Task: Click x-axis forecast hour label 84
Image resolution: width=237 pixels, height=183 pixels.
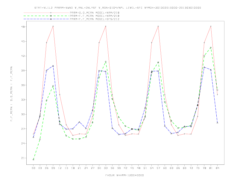Action: tap(218, 168)
